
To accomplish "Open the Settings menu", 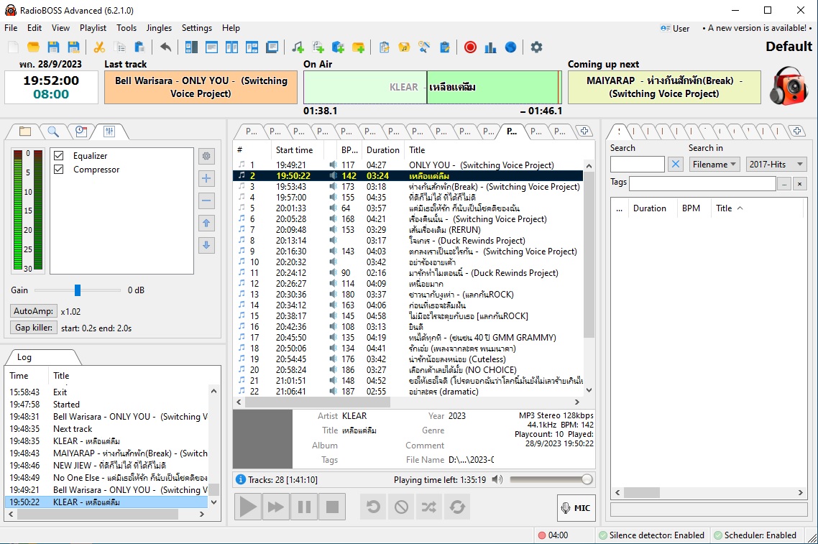I will (197, 28).
